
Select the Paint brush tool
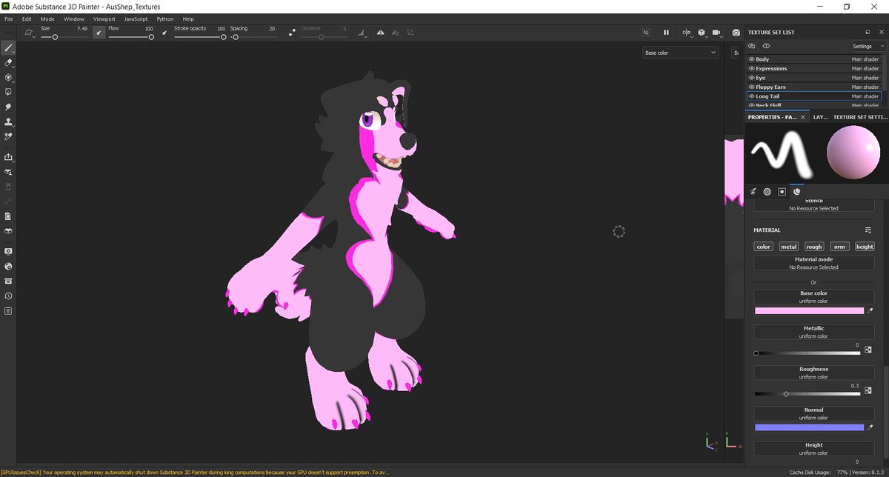pos(8,47)
